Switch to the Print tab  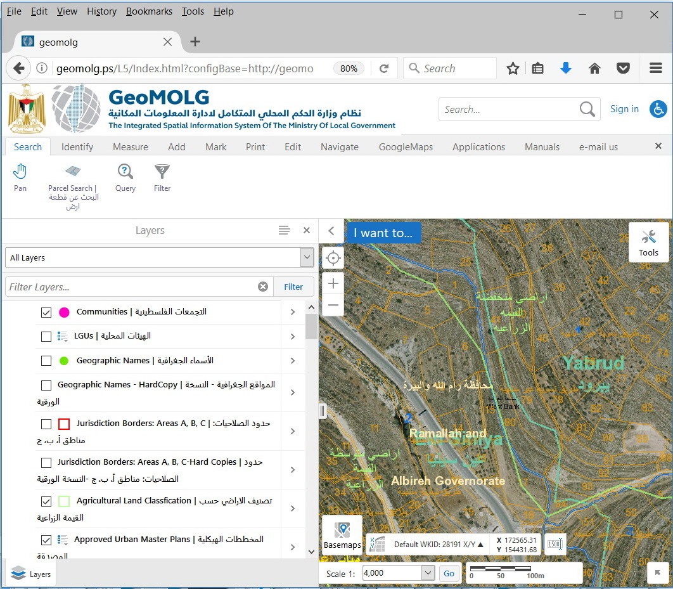coord(255,147)
